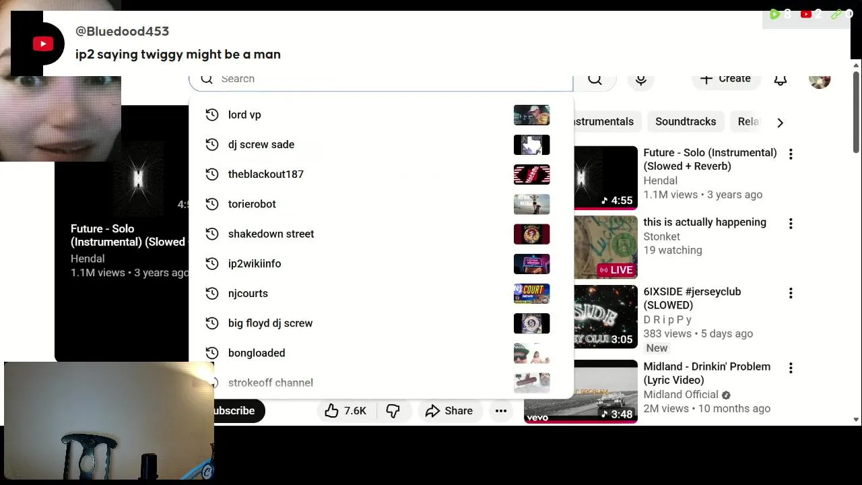This screenshot has width=862, height=485.
Task: Open 6IXSIDE video thumbnail
Action: click(x=605, y=317)
